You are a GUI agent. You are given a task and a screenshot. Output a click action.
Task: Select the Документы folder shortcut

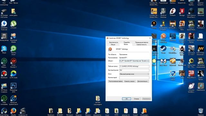[x=98, y=112]
